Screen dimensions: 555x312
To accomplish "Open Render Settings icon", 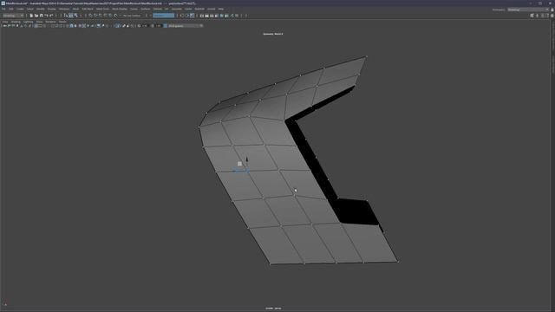I will 217,16.
